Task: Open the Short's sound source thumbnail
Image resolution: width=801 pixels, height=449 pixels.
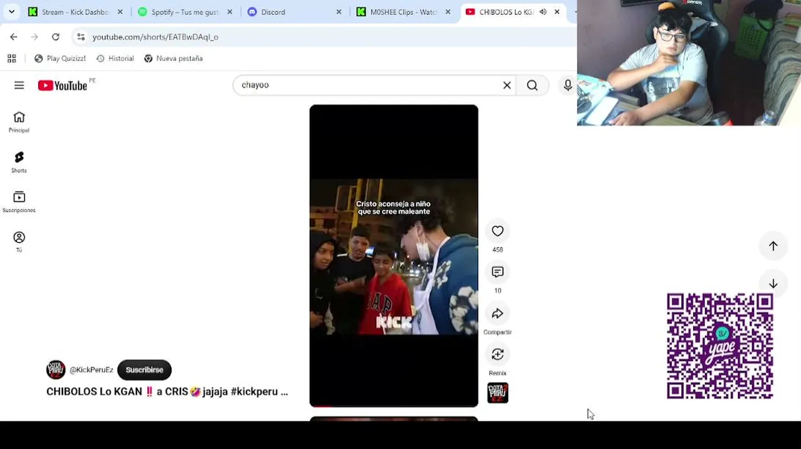Action: pyautogui.click(x=498, y=393)
